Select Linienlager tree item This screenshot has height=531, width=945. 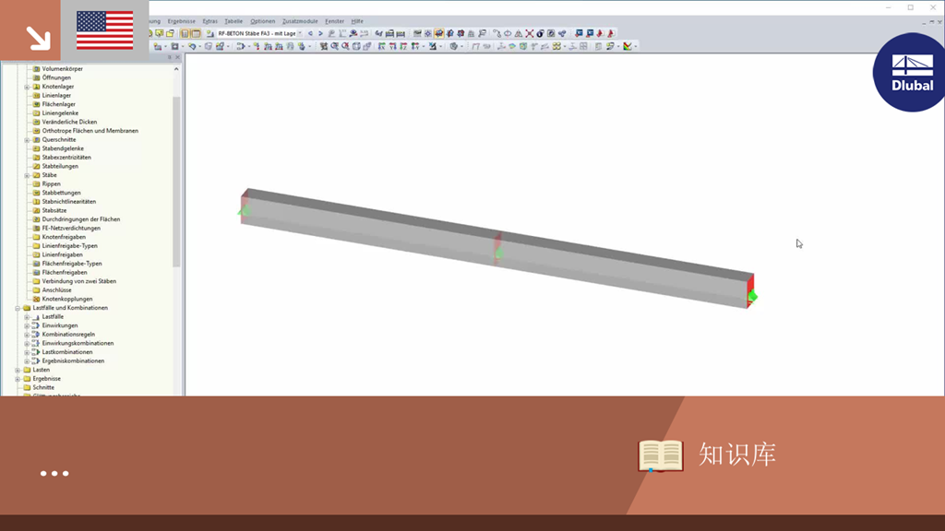[56, 95]
